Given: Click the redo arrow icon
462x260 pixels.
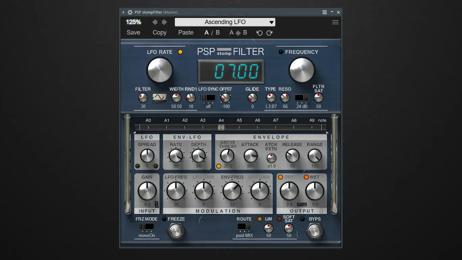Looking at the screenshot, I should (x=269, y=33).
